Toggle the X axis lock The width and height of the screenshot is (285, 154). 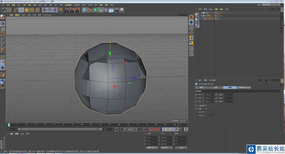tap(44, 10)
